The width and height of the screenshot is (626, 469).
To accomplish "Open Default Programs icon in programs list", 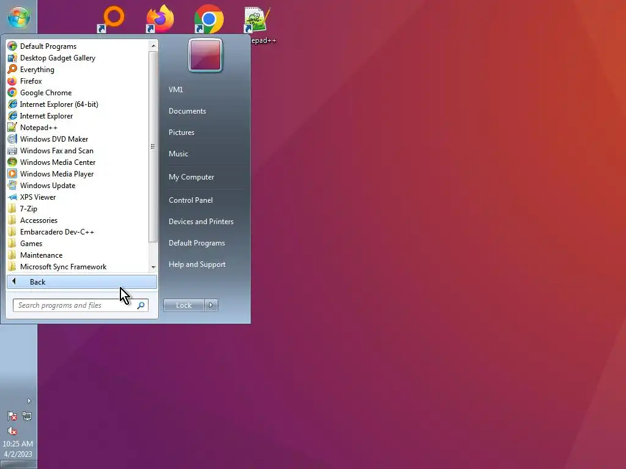I will [12, 46].
